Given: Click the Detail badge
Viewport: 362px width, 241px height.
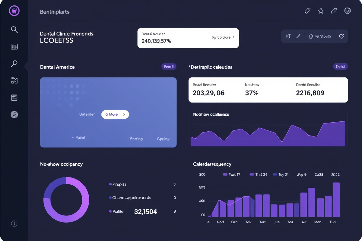Looking at the screenshot, I should pyautogui.click(x=341, y=67).
